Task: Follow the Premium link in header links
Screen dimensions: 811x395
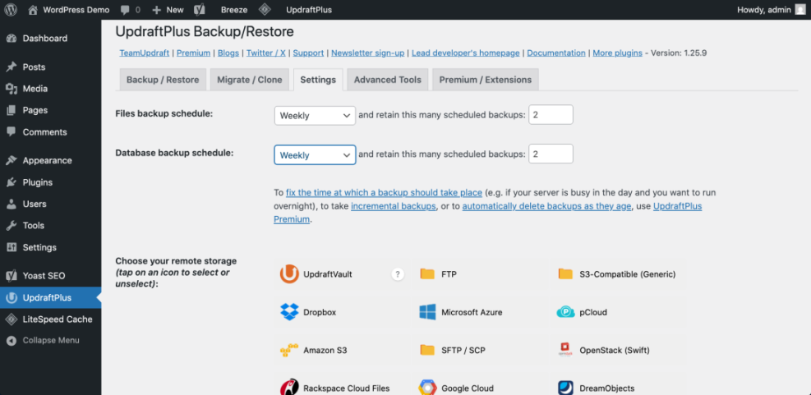Action: click(x=193, y=53)
